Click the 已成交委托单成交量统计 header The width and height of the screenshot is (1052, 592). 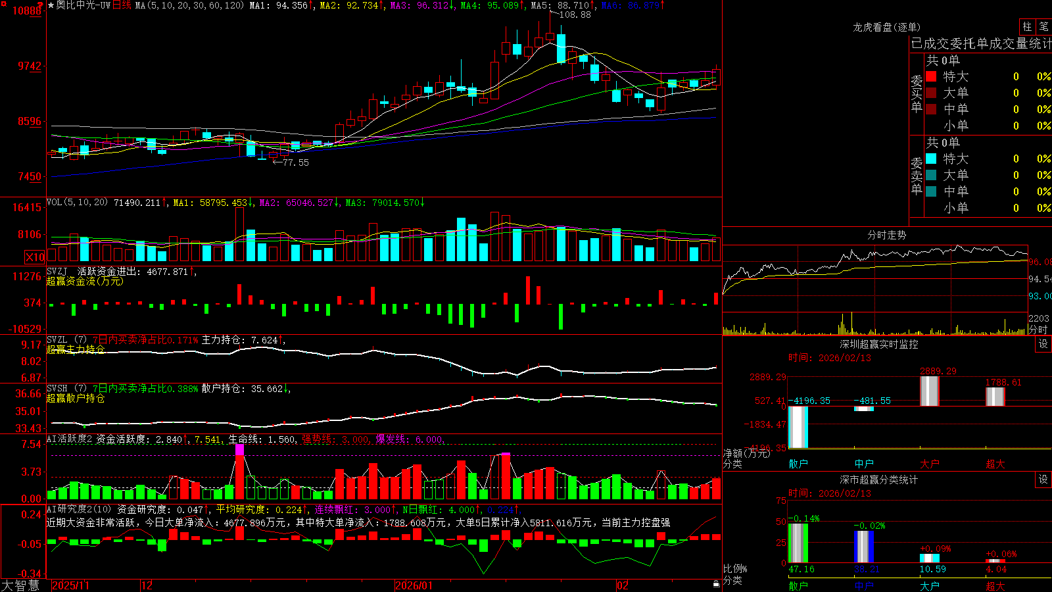point(981,43)
